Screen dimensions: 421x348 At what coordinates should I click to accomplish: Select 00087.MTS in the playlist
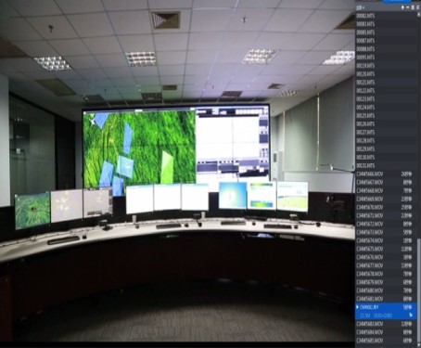coord(386,41)
